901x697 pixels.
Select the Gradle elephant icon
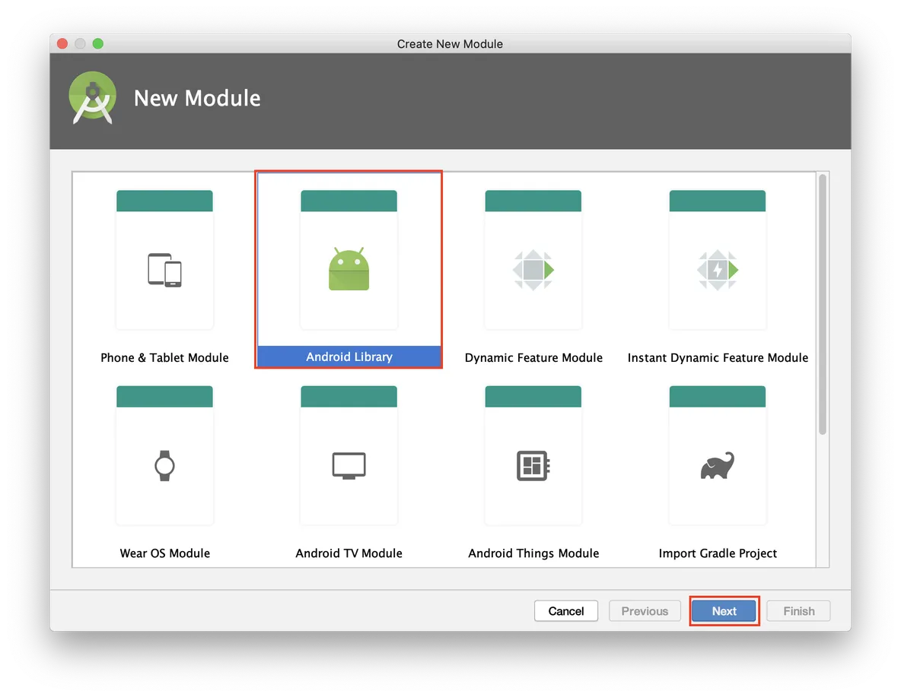[717, 466]
